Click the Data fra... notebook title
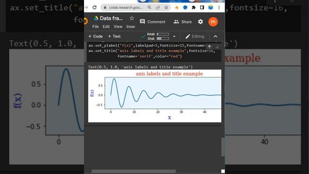 pos(112,18)
